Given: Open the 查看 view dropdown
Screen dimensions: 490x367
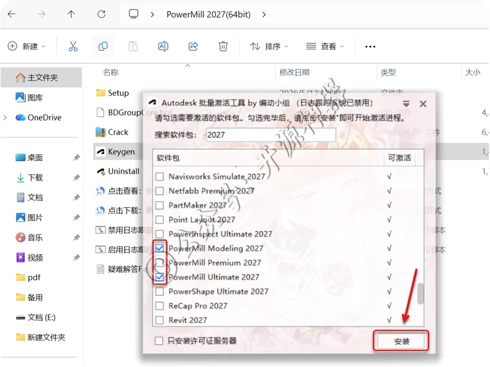Looking at the screenshot, I should tap(325, 46).
